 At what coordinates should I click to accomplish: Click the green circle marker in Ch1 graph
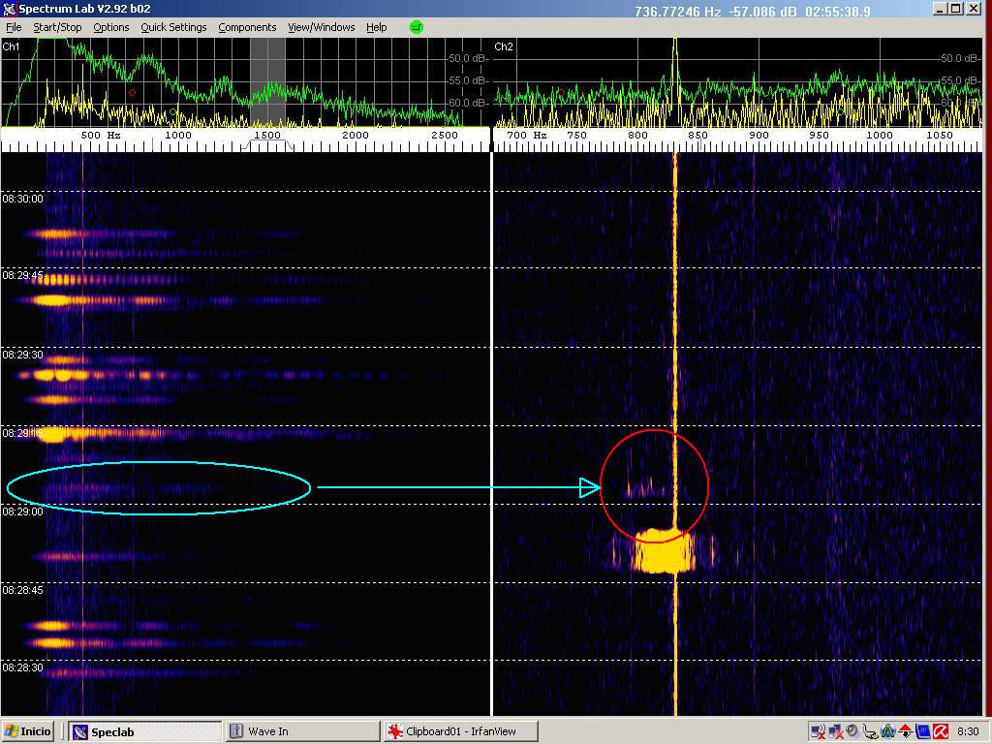click(173, 112)
